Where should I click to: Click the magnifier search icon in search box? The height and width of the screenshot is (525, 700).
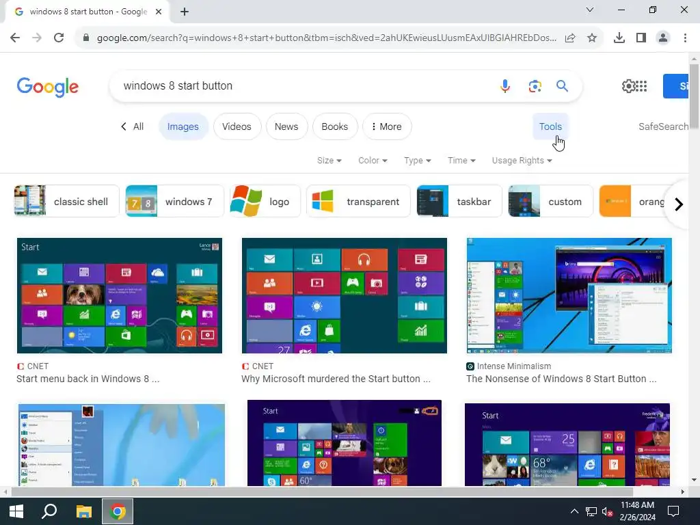[562, 85]
